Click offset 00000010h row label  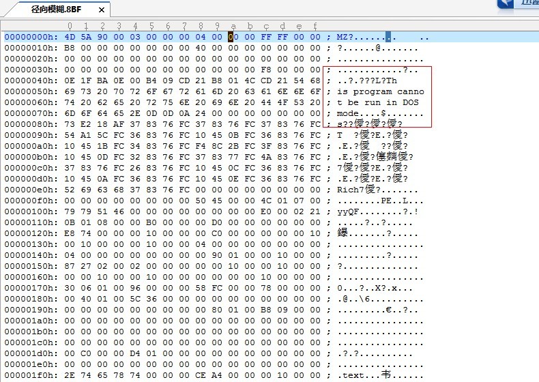tap(31, 48)
